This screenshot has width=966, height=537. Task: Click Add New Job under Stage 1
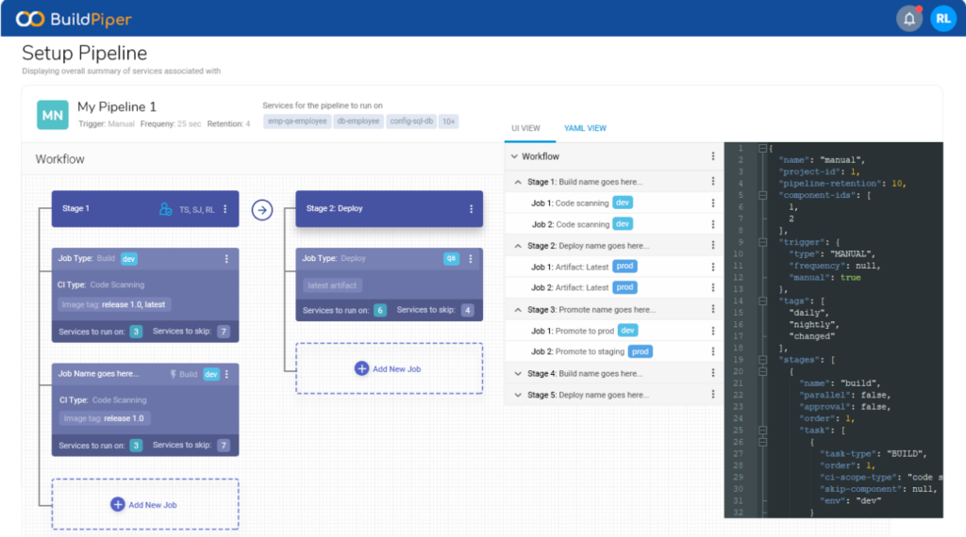tap(144, 505)
